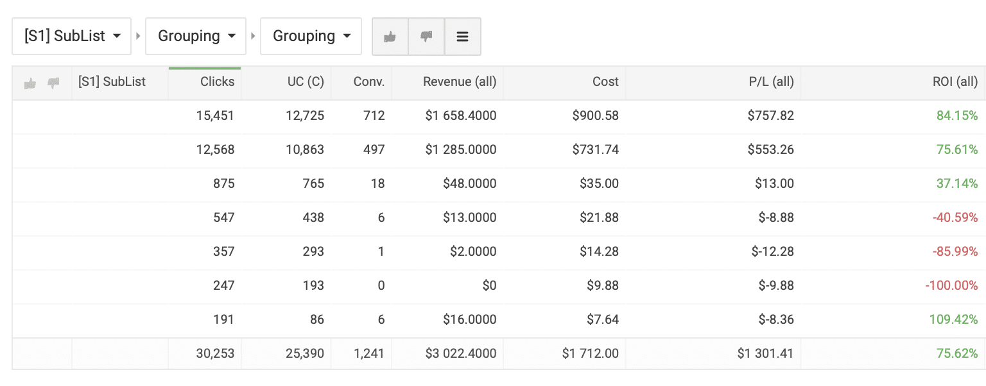Image resolution: width=986 pixels, height=386 pixels.
Task: Click the arrow between the two Grouping dropdowns
Action: point(253,37)
